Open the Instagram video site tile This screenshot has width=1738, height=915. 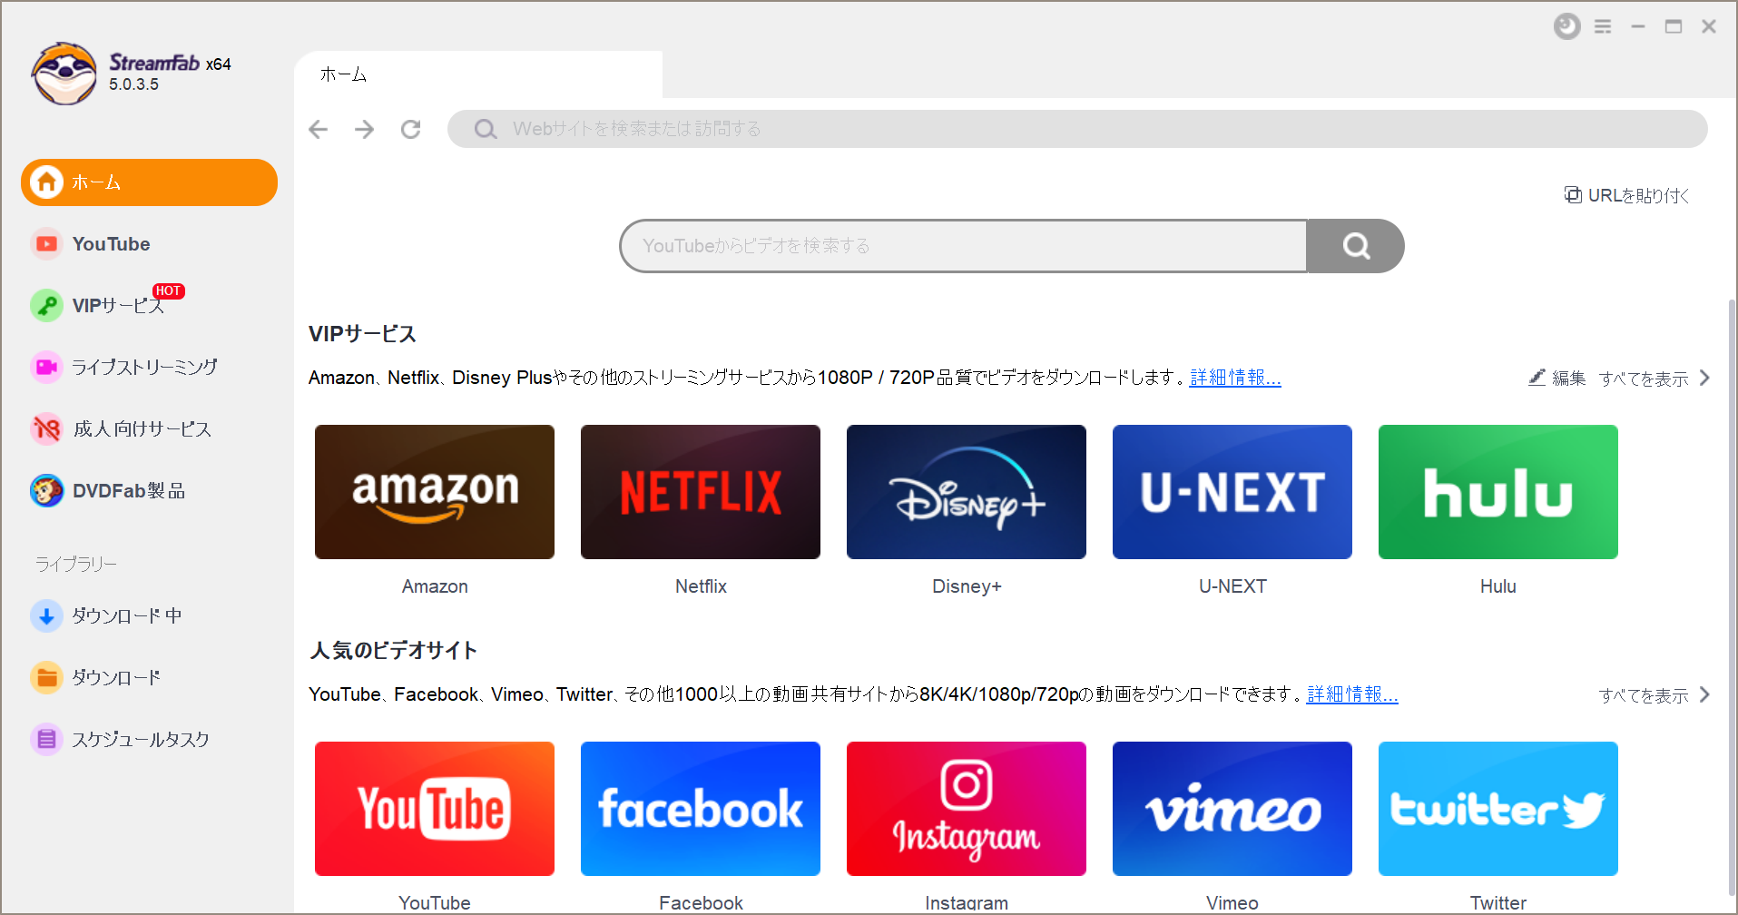967,809
